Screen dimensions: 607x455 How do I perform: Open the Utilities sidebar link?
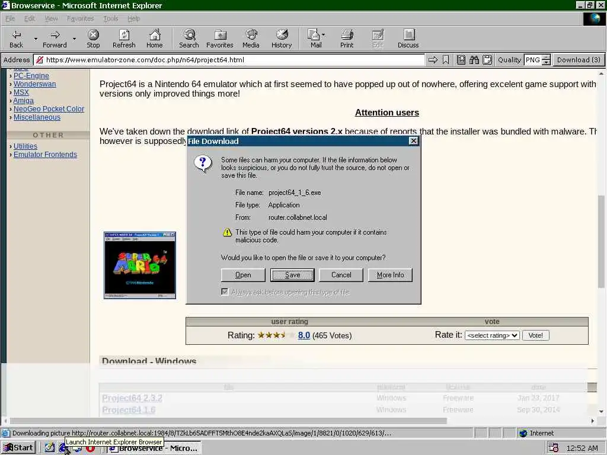[x=25, y=146]
